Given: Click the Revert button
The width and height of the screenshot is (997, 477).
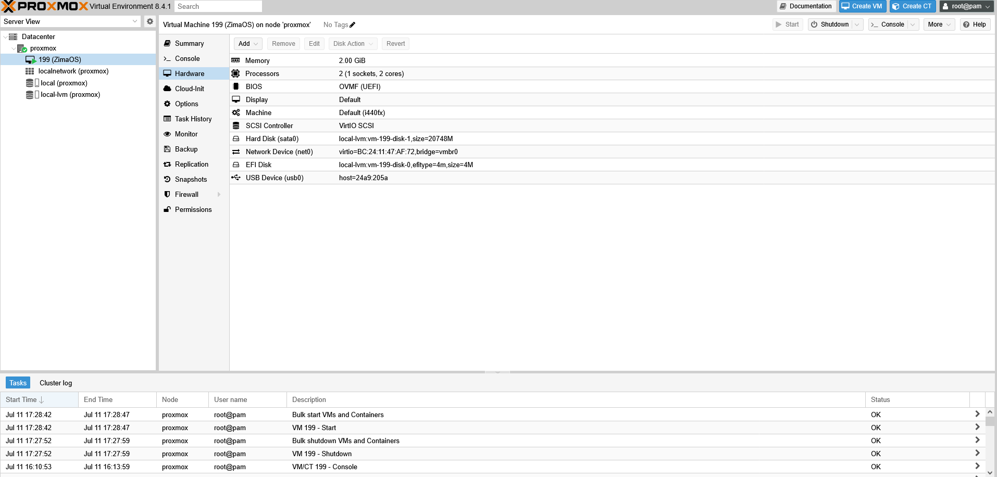Looking at the screenshot, I should pyautogui.click(x=395, y=44).
